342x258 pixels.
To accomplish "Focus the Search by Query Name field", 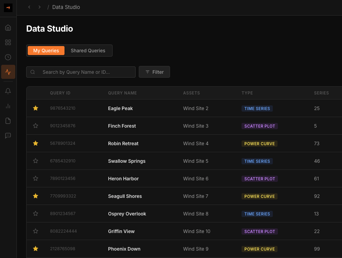I will (81, 72).
